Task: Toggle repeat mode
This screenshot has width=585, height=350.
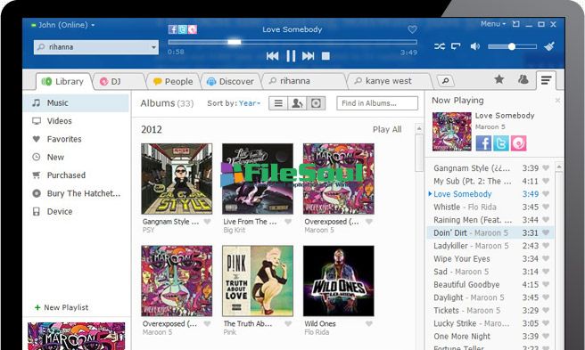Action: [456, 46]
